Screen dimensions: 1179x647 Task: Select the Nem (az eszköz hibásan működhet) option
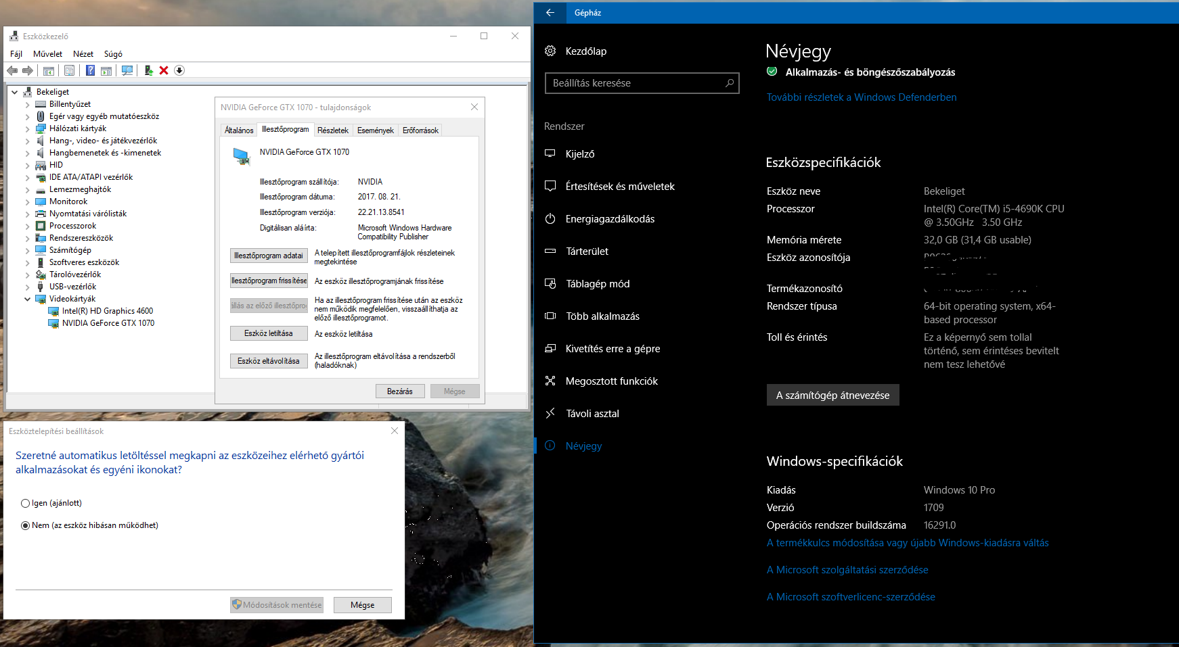25,525
